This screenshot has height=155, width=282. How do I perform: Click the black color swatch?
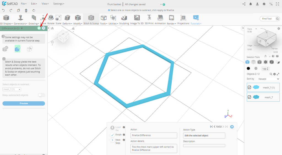click(248, 69)
